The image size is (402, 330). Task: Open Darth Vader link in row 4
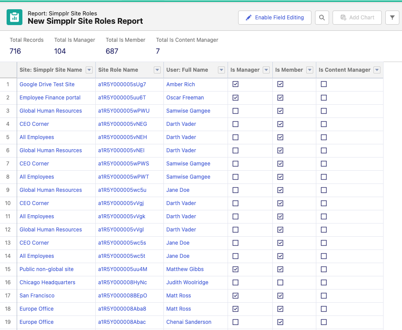click(x=181, y=124)
